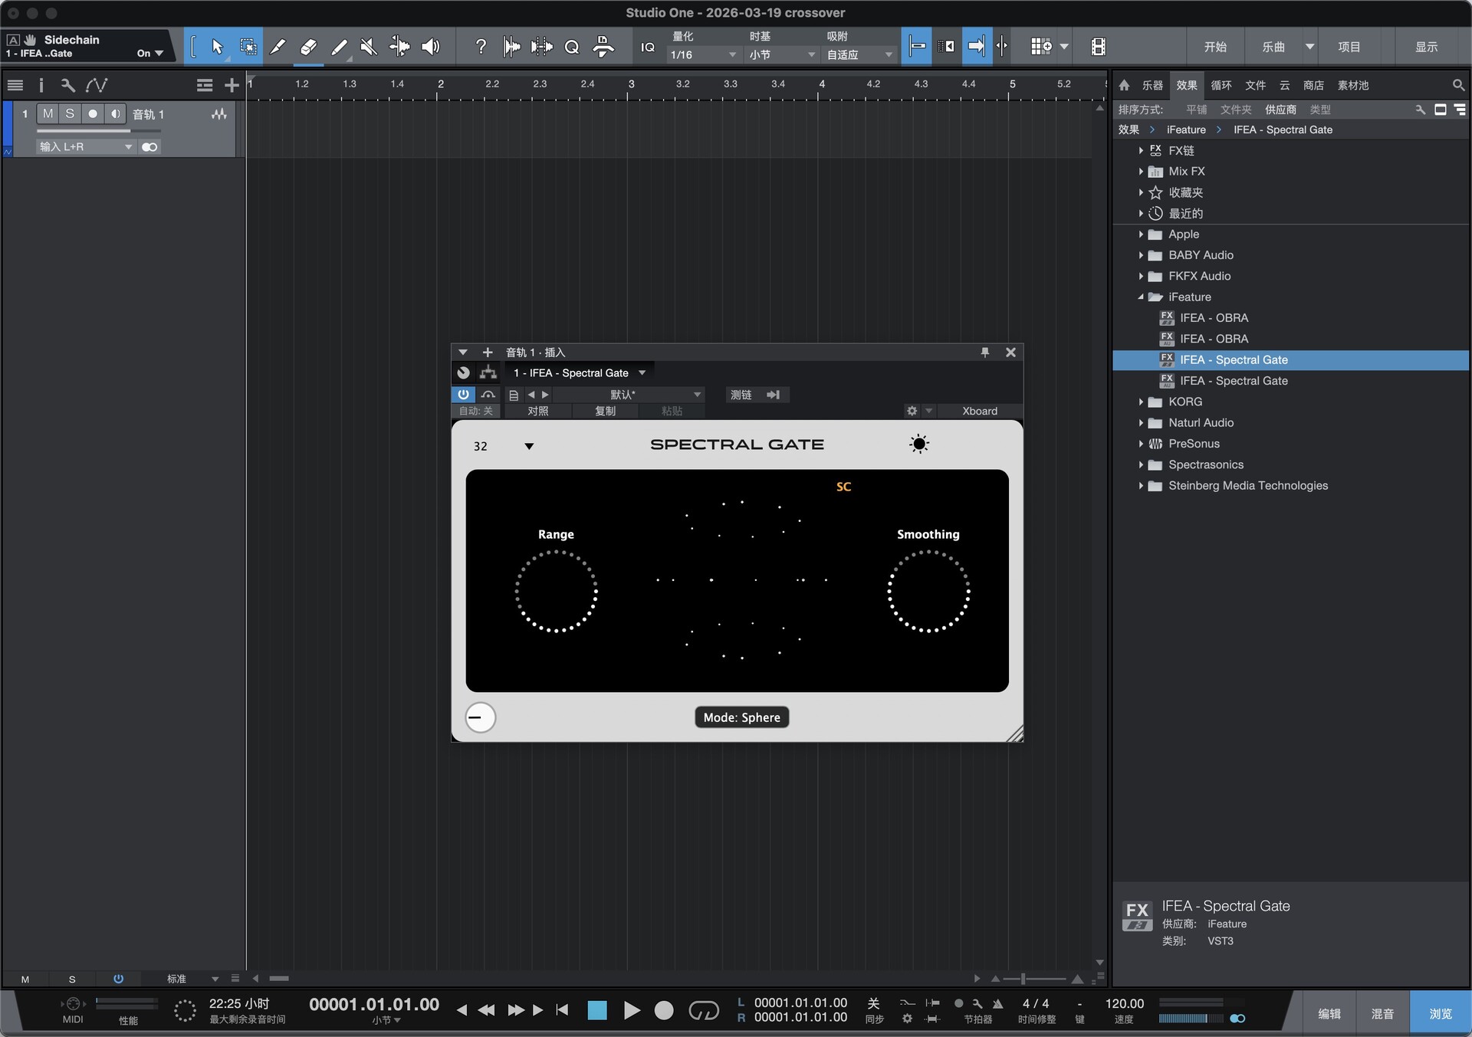Solo 音轨 1 with its S button
This screenshot has width=1472, height=1037.
pyautogui.click(x=71, y=113)
